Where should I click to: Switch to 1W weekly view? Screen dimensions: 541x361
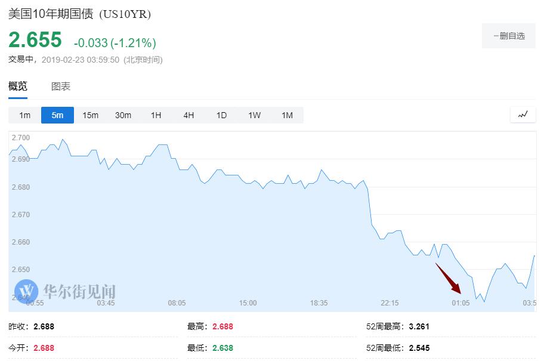tap(254, 115)
